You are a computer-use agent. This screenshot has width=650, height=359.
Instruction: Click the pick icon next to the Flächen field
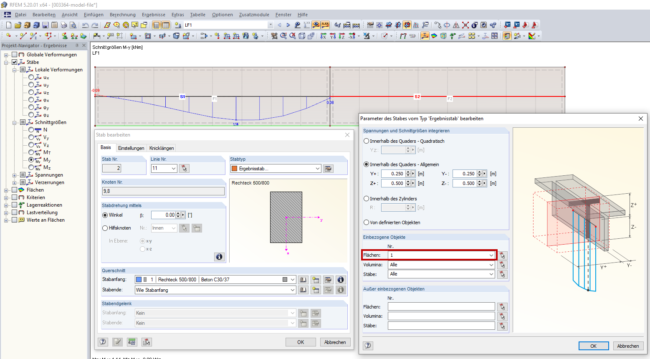tap(503, 255)
